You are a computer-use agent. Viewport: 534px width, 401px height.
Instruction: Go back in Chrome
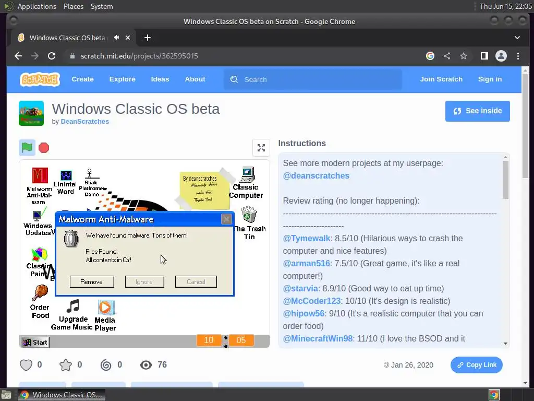coord(18,56)
